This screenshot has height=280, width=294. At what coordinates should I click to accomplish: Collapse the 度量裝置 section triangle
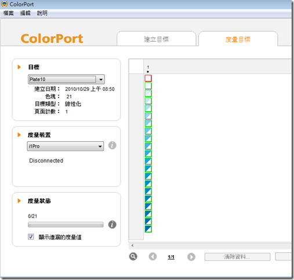tap(19, 135)
